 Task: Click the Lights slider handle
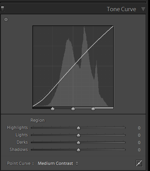[x=78, y=135]
